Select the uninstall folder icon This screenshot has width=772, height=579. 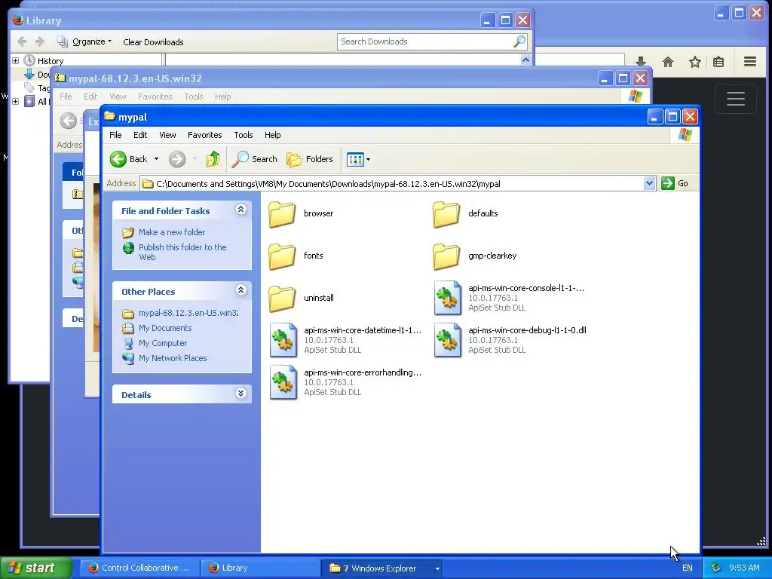282,299
